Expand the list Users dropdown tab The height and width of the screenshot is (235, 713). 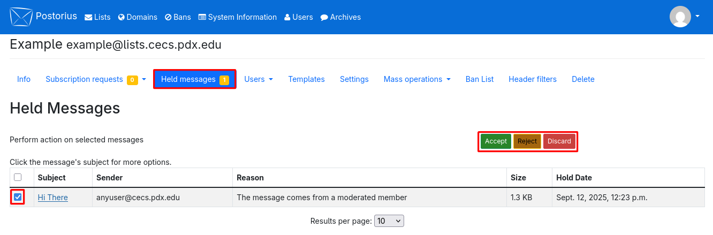[259, 79]
